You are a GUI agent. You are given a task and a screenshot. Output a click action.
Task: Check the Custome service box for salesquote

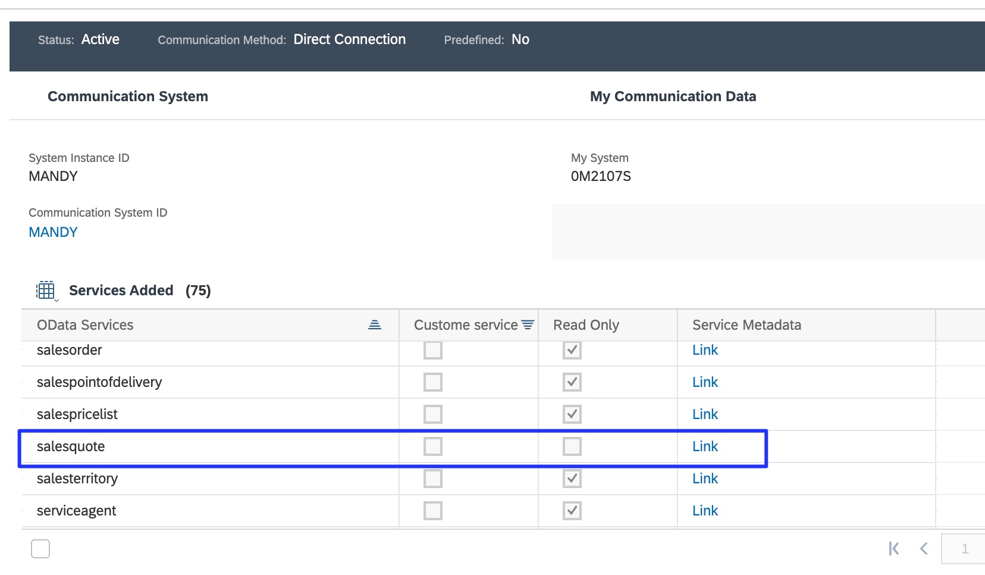coord(432,446)
